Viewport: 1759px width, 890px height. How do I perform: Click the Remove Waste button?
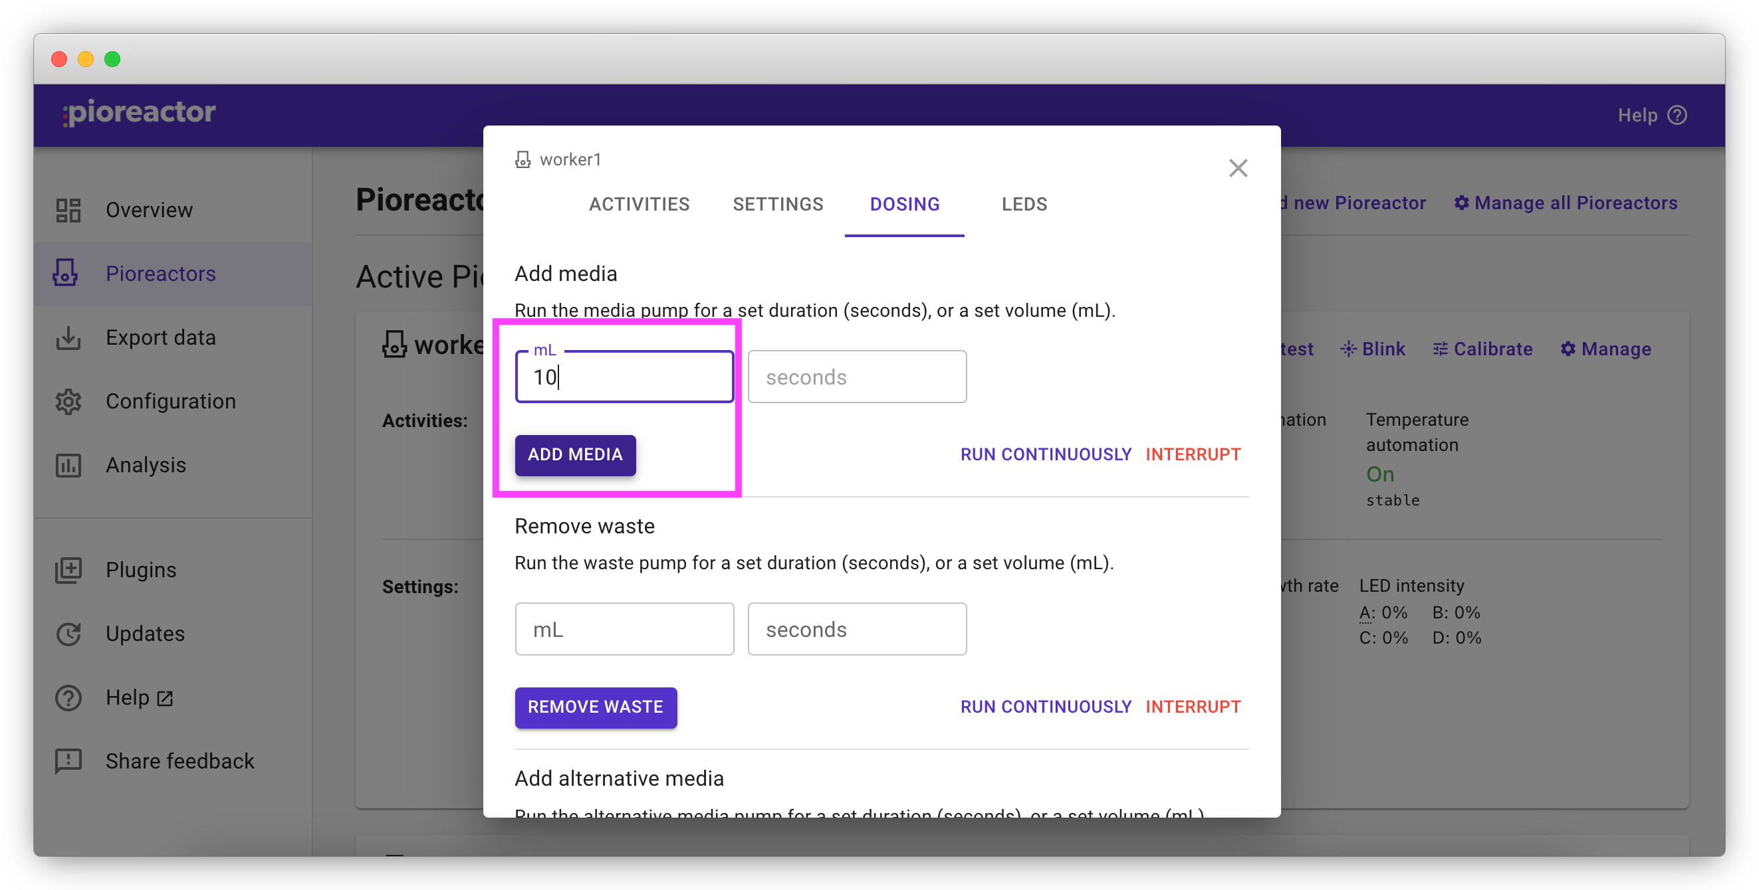click(596, 707)
